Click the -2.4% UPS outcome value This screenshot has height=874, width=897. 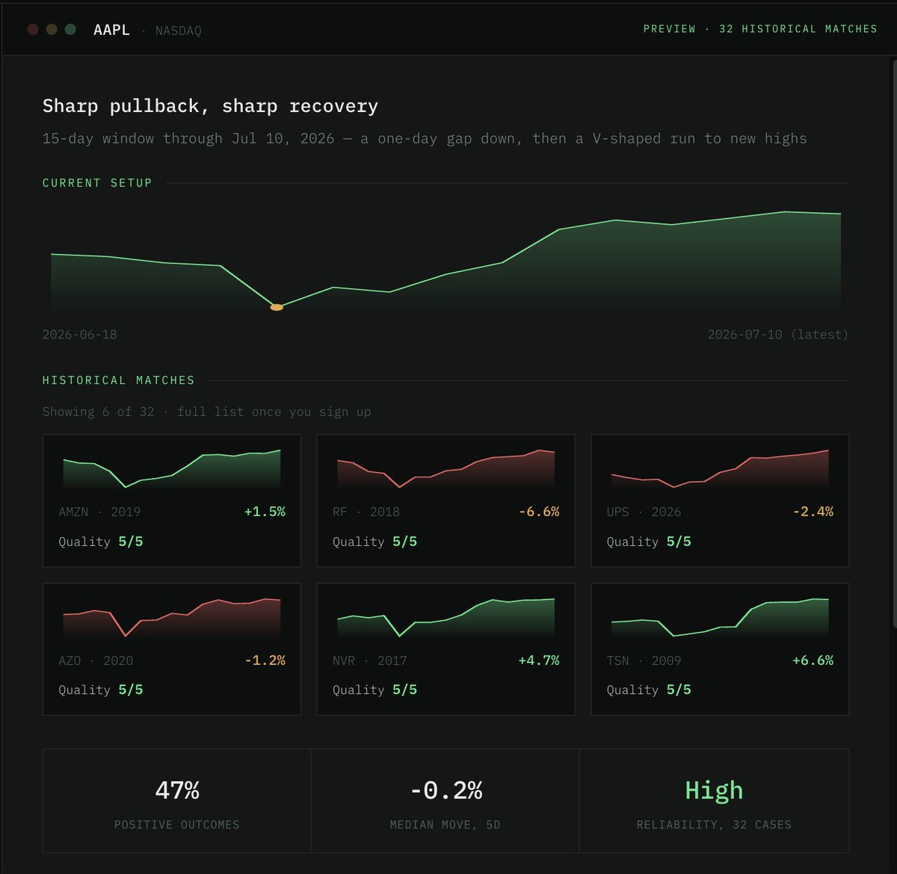point(813,512)
